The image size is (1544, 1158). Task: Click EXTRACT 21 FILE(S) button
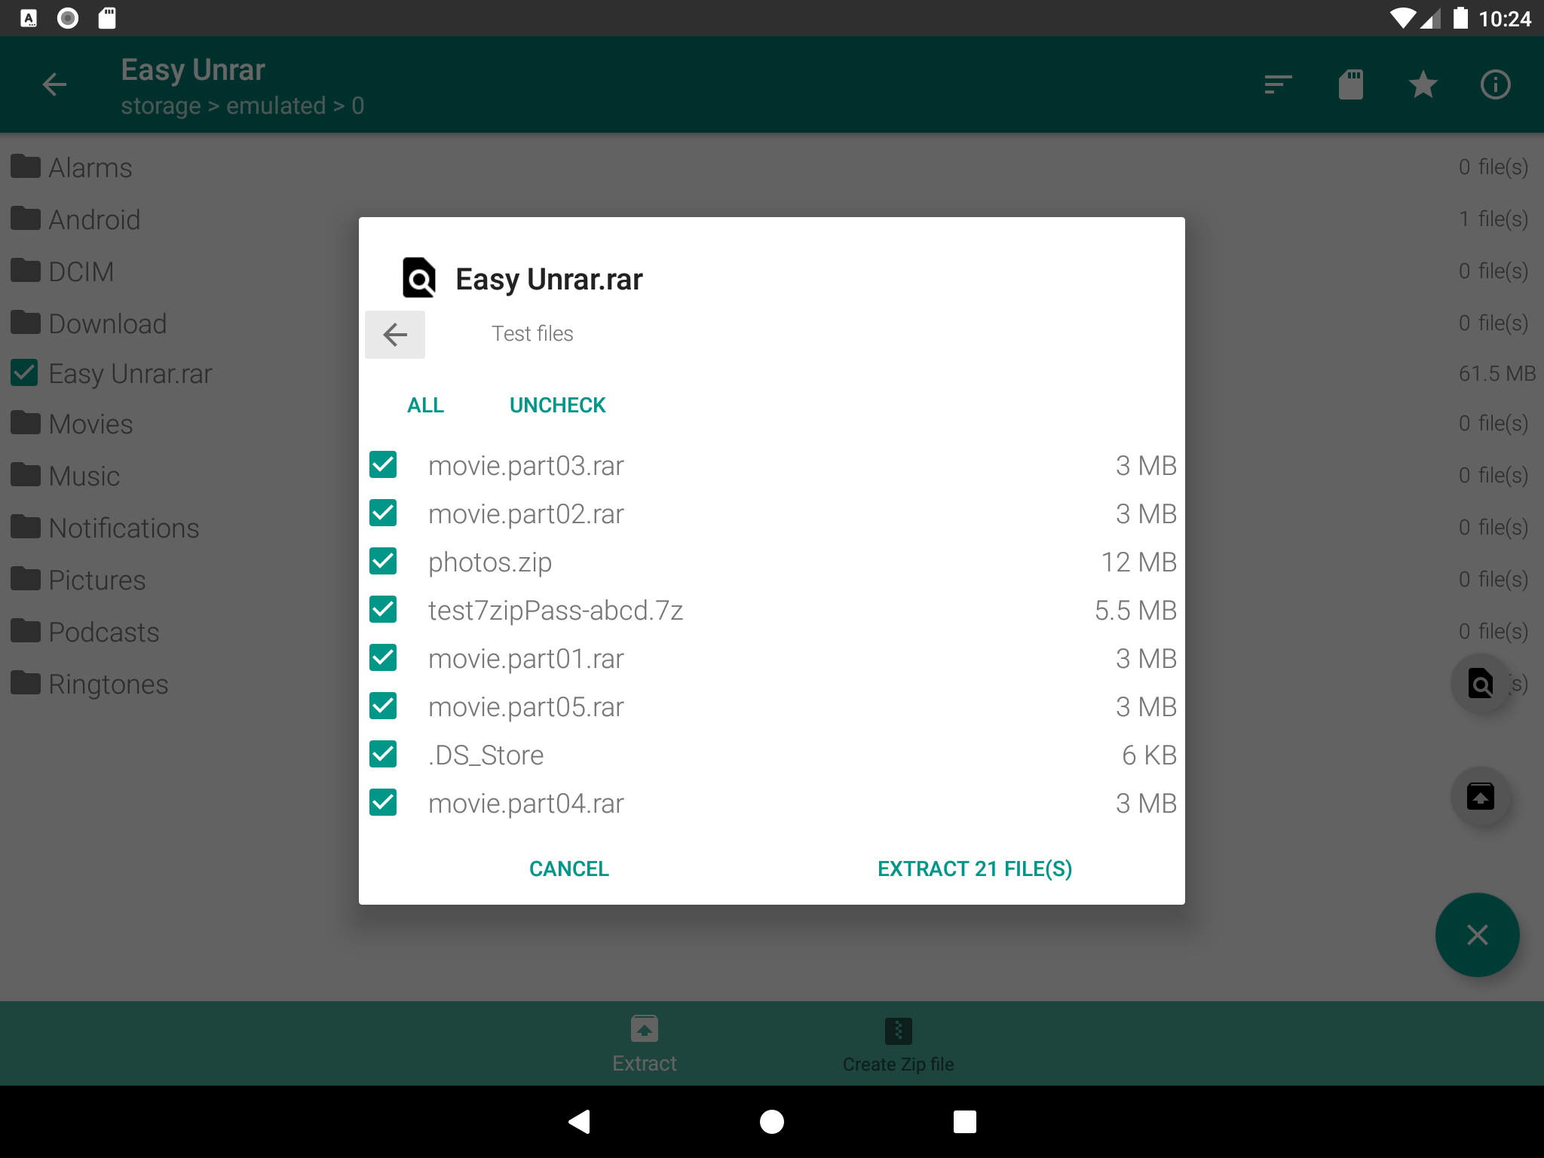coord(974,868)
